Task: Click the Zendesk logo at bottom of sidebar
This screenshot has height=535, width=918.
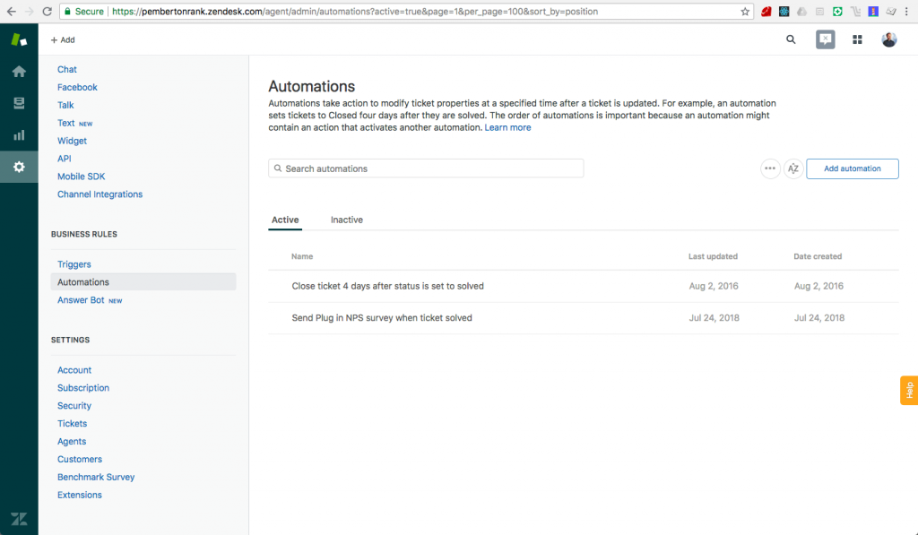Action: (x=19, y=518)
